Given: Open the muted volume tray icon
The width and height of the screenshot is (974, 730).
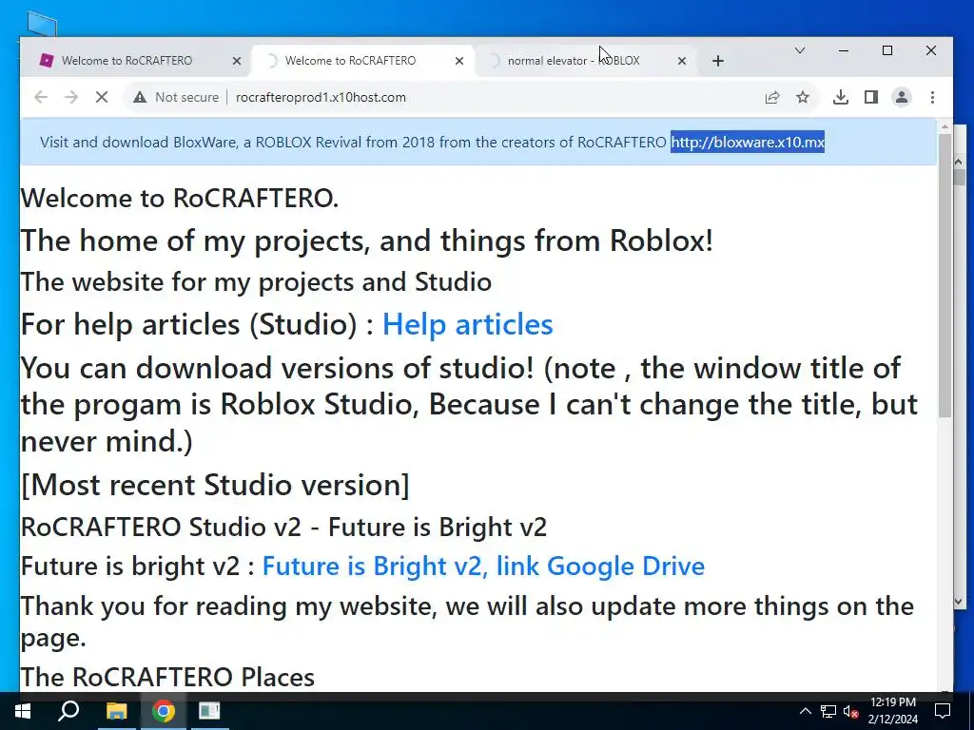Looking at the screenshot, I should [850, 711].
